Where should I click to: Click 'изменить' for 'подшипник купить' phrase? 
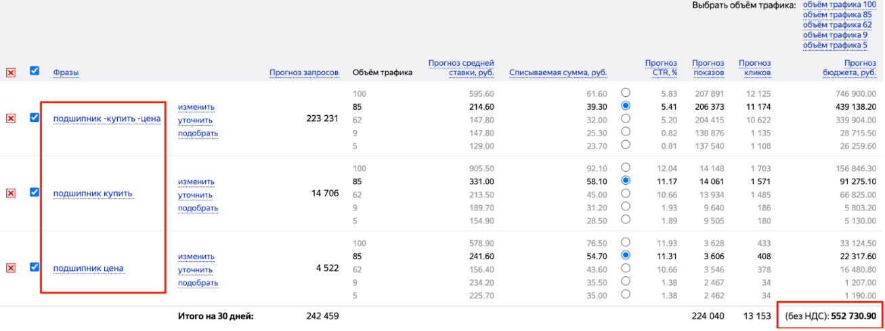coord(196,182)
